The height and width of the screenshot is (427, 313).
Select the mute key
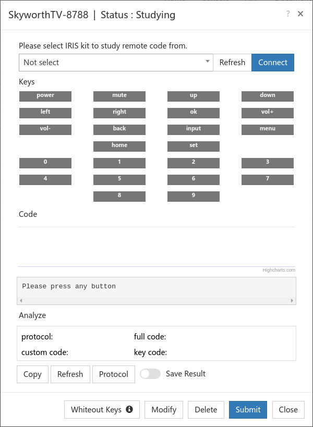[119, 96]
